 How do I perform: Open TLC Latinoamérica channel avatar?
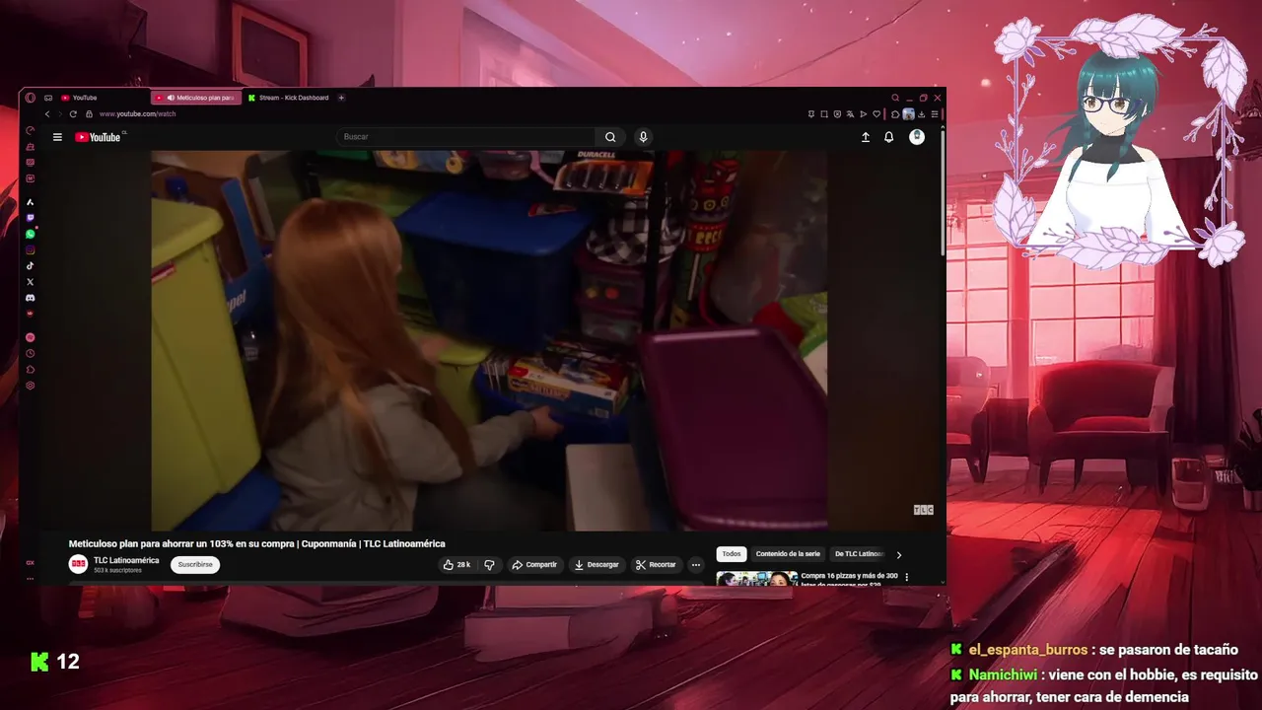coord(78,564)
